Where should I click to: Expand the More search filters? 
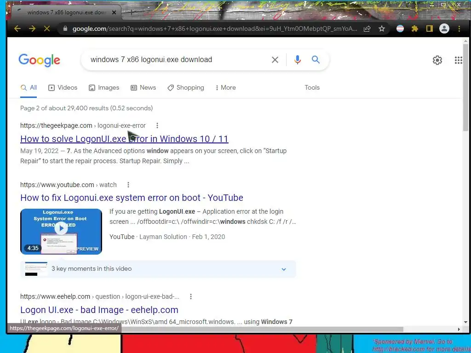click(225, 88)
